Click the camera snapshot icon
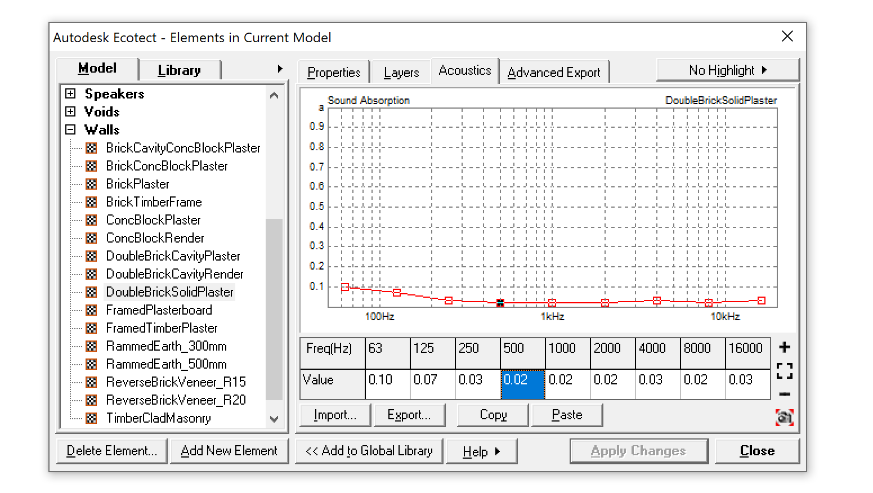Image resolution: width=873 pixels, height=493 pixels. [785, 418]
